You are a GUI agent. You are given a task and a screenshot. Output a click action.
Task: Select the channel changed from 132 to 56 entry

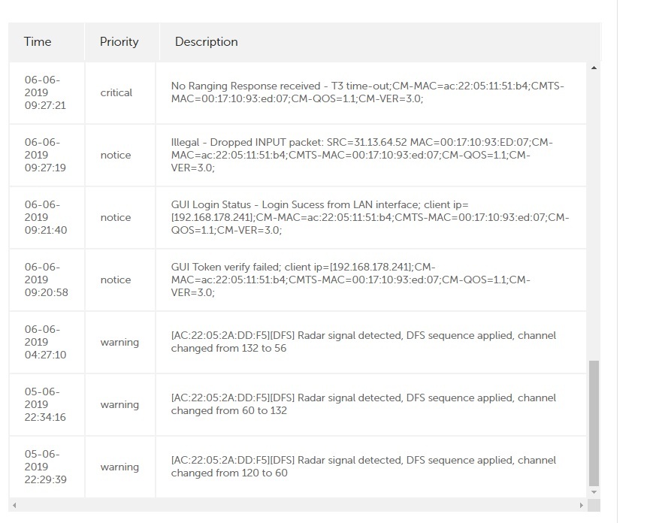click(363, 342)
